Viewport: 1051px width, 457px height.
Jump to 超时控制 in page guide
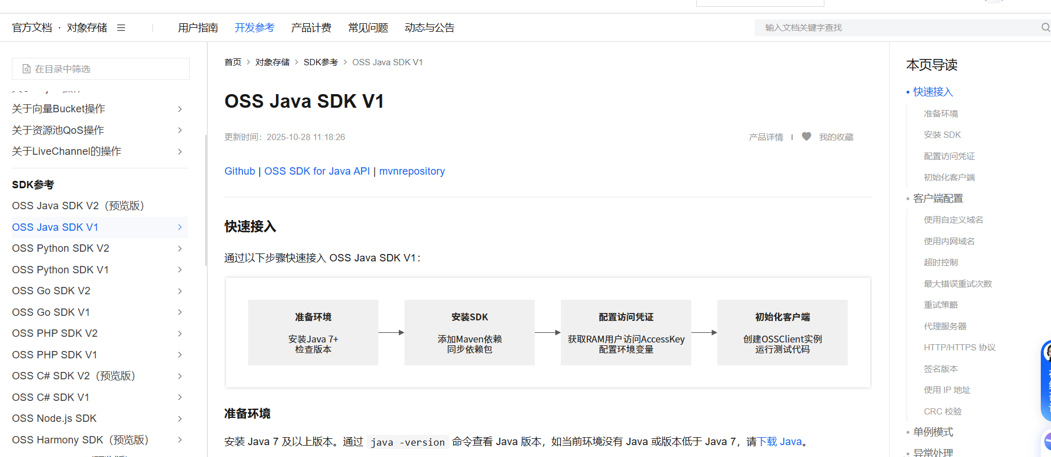(941, 263)
